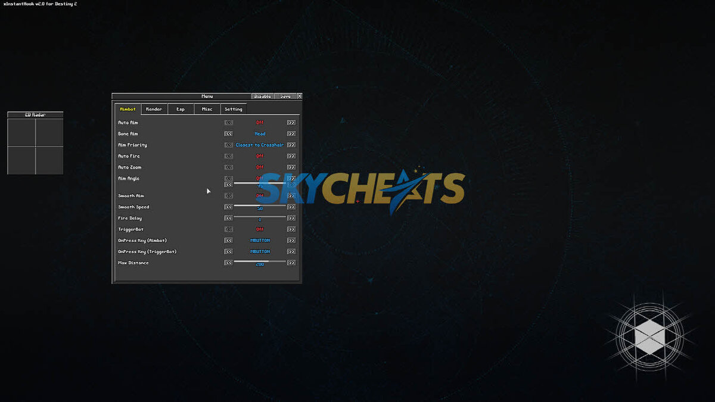Click 'MBUTTON' value on OnPress Key (Aimbot) row
The image size is (715, 402).
tap(260, 241)
